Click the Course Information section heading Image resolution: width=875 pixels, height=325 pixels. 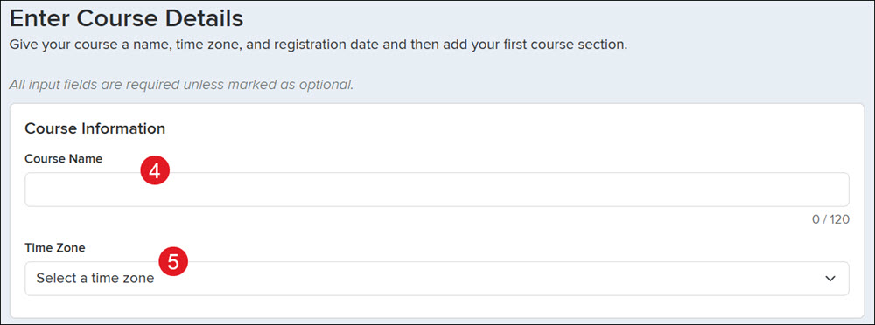click(x=95, y=128)
